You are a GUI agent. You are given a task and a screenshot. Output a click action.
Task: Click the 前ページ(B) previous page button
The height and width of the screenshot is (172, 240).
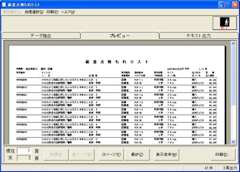(82, 154)
